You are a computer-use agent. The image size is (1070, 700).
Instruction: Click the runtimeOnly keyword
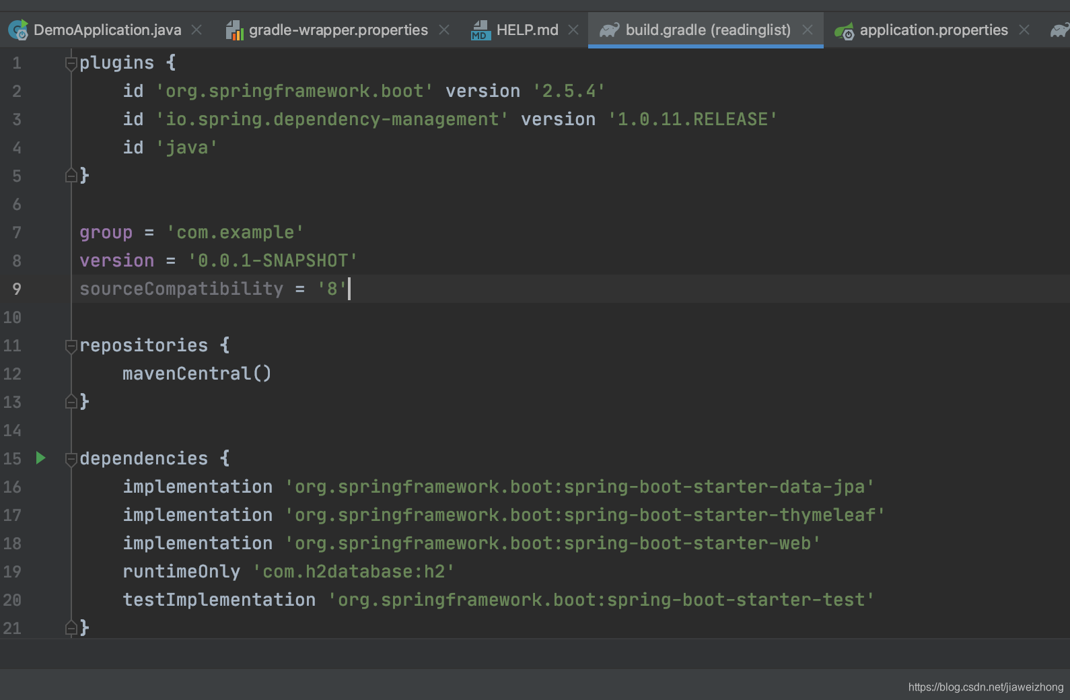point(182,571)
